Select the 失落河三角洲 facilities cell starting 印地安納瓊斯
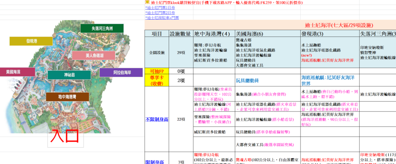 (x=377, y=52)
